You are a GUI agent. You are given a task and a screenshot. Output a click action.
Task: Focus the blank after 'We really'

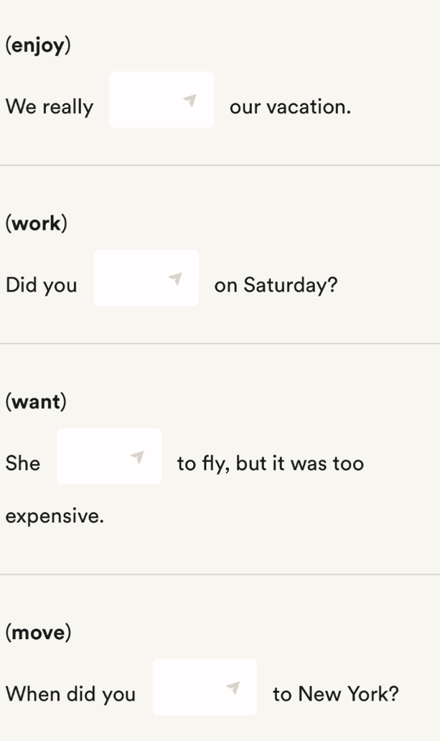click(x=162, y=100)
